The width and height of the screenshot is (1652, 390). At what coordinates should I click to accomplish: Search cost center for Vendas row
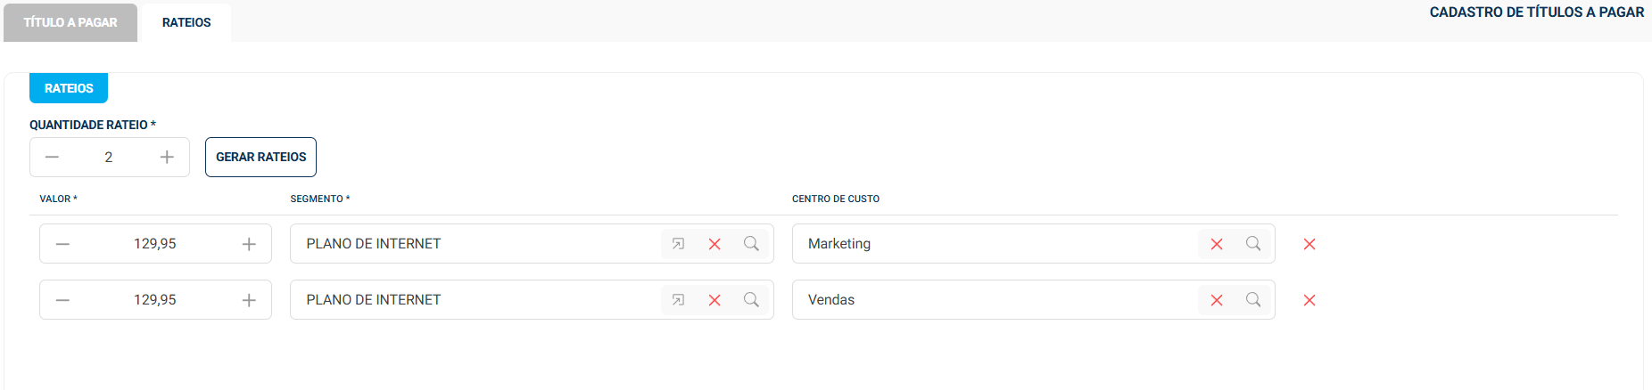click(x=1253, y=300)
